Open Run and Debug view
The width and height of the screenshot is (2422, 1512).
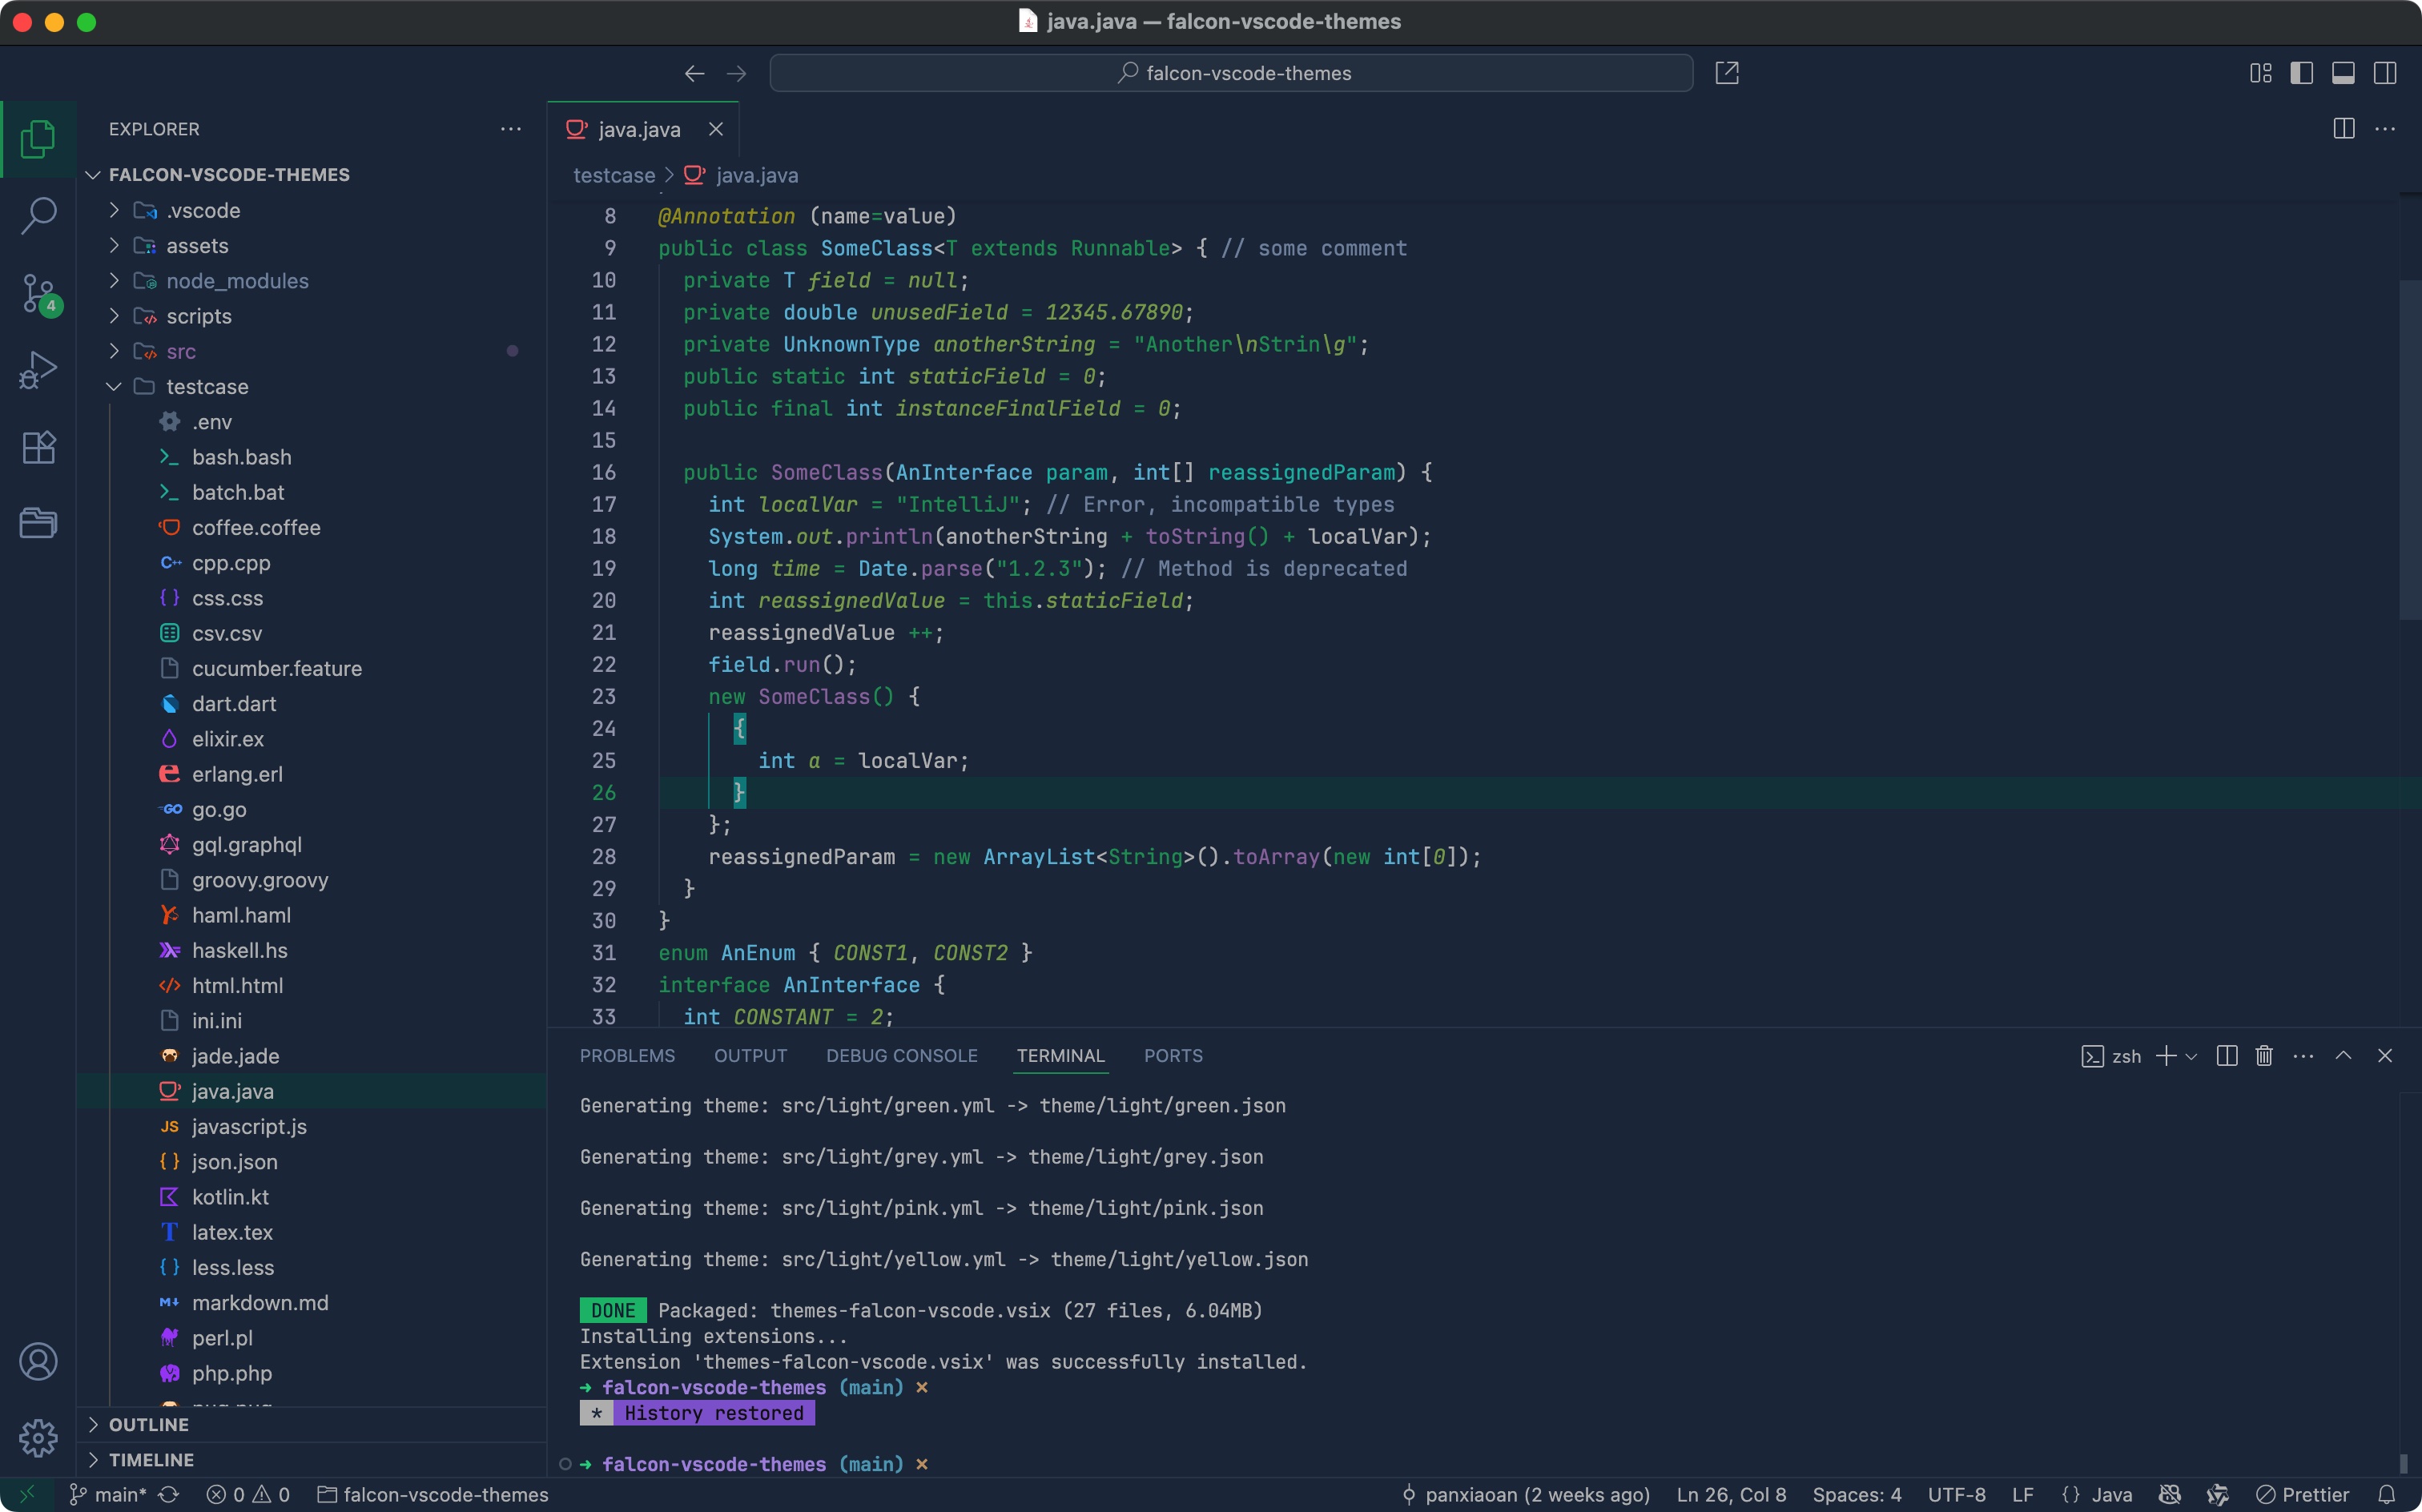pos(38,370)
